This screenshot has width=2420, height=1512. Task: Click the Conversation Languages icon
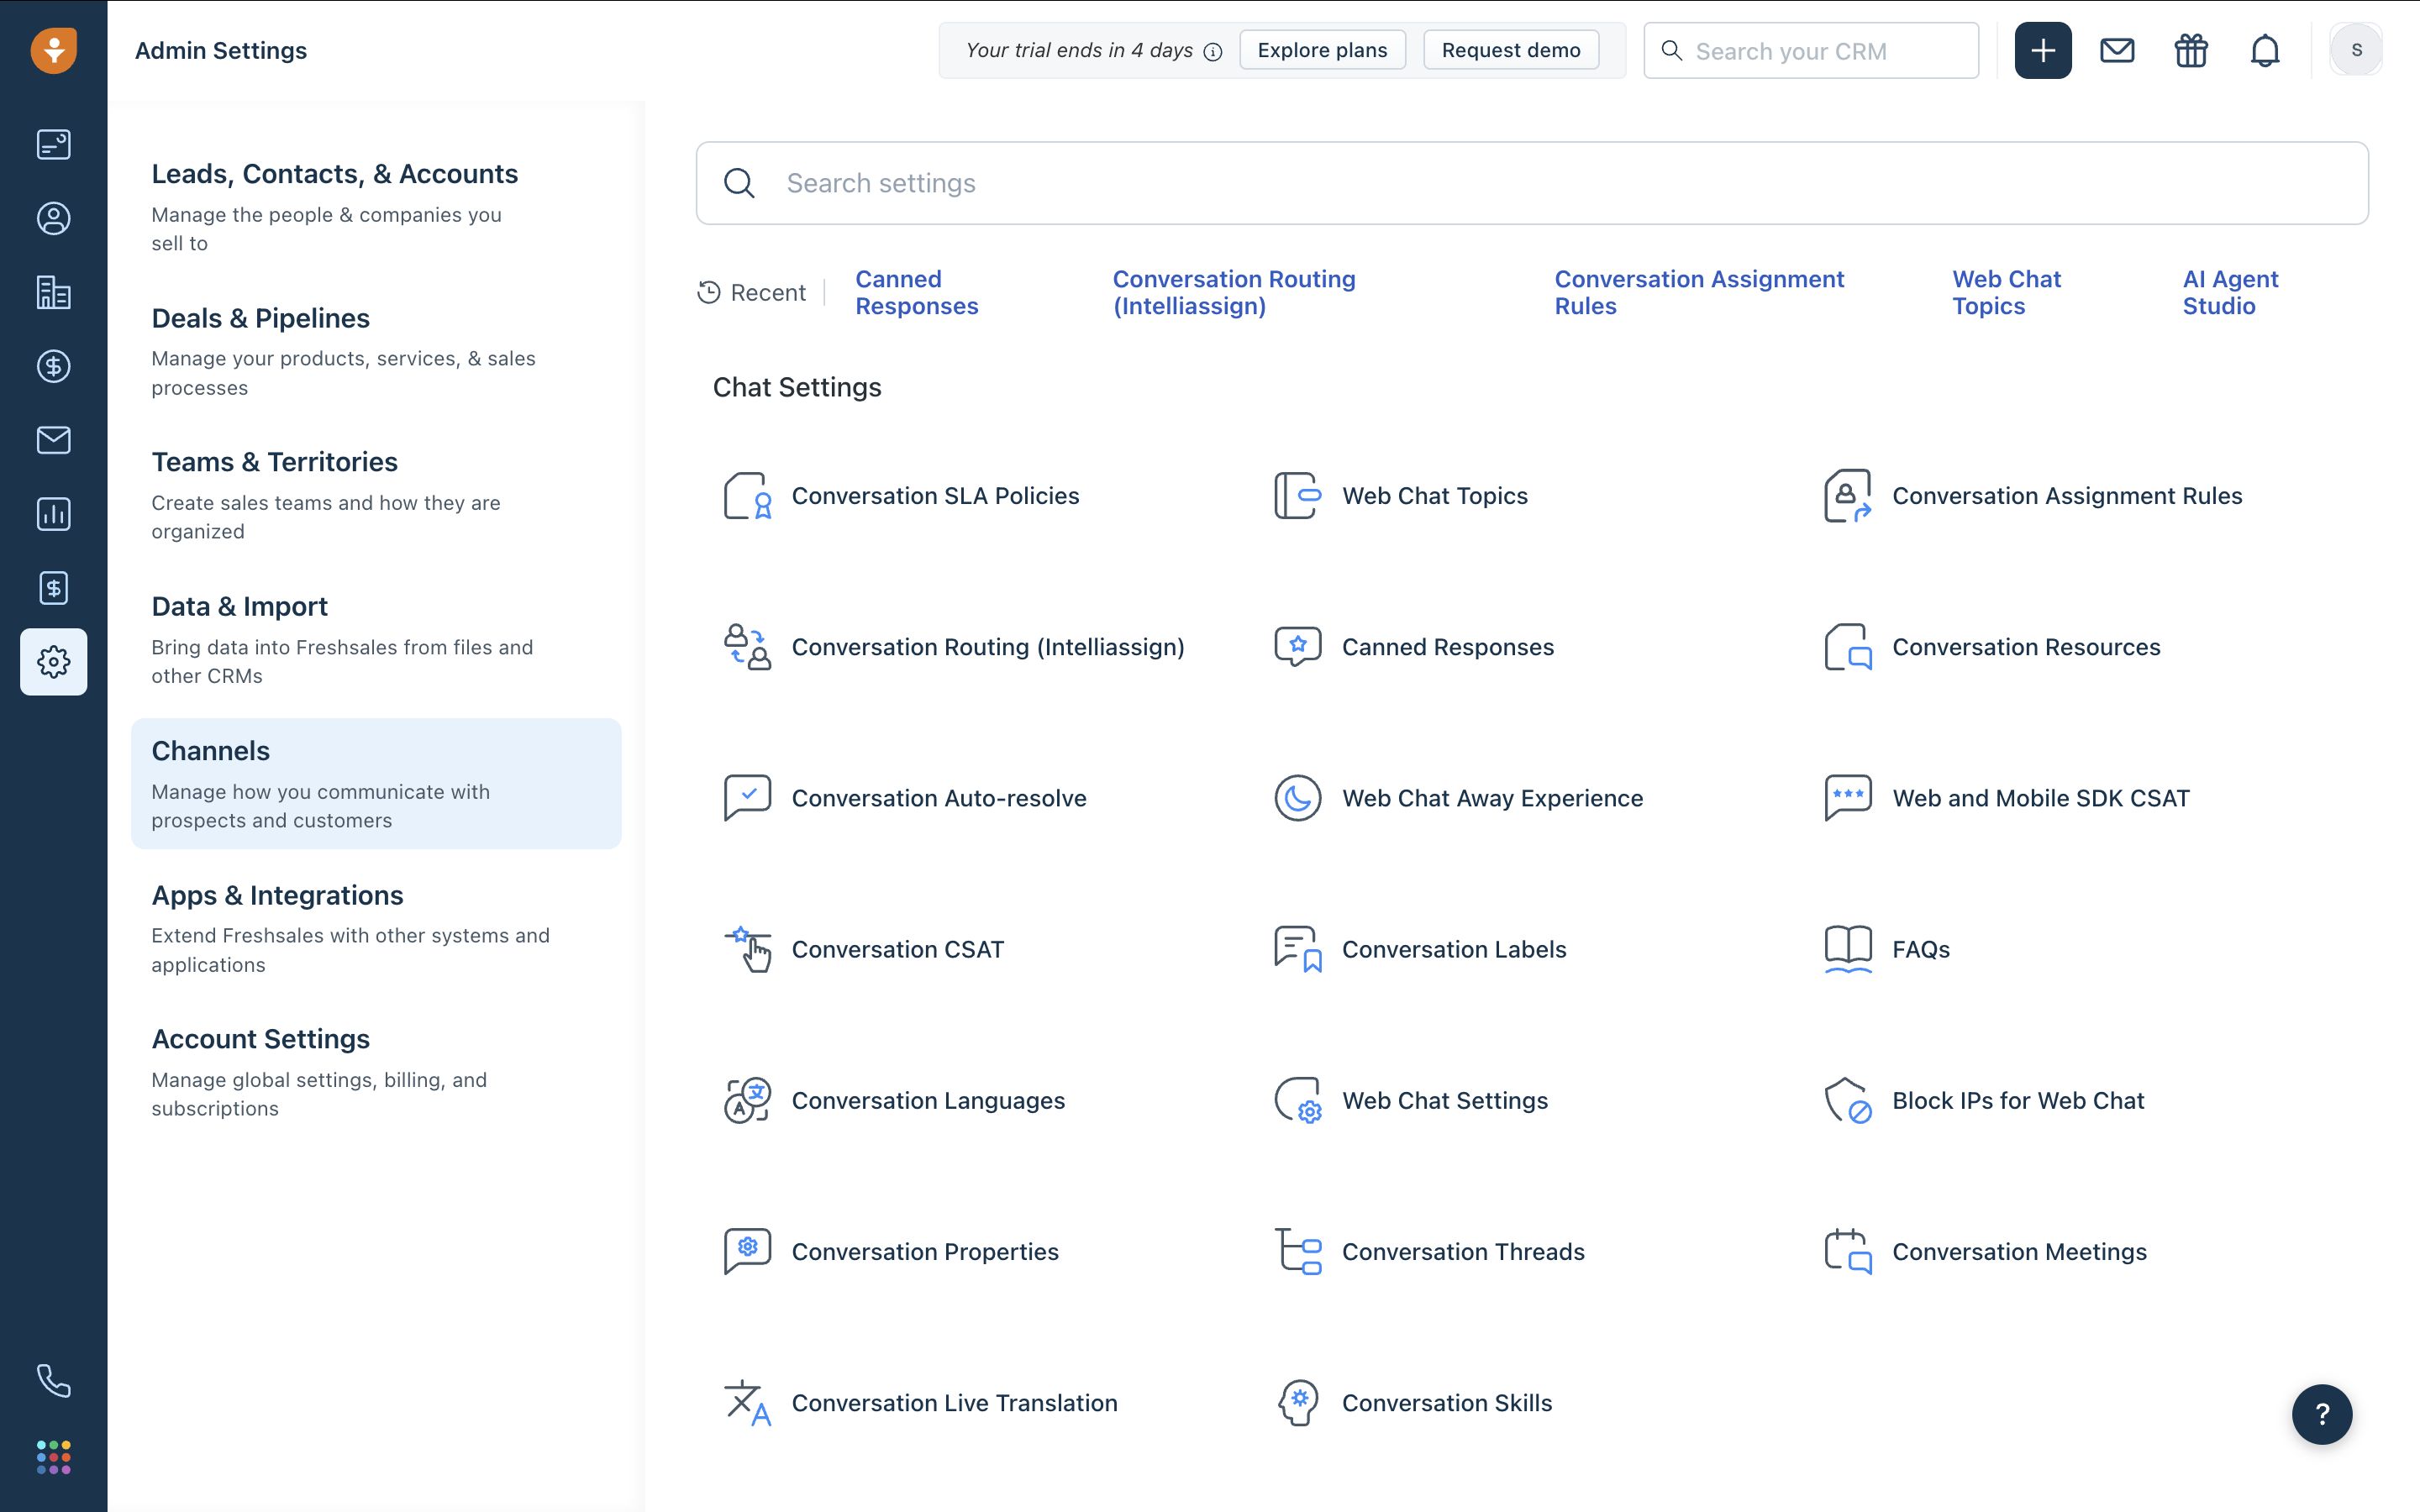pyautogui.click(x=747, y=1100)
